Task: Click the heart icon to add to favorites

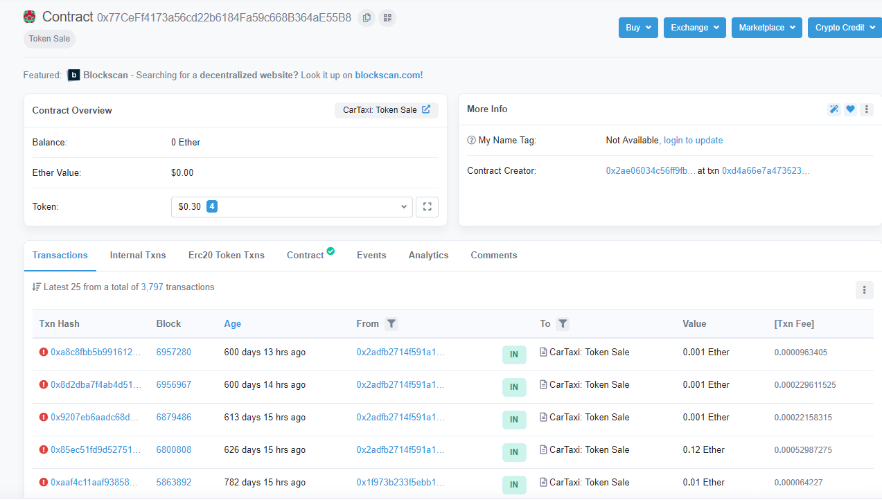Action: (x=850, y=109)
